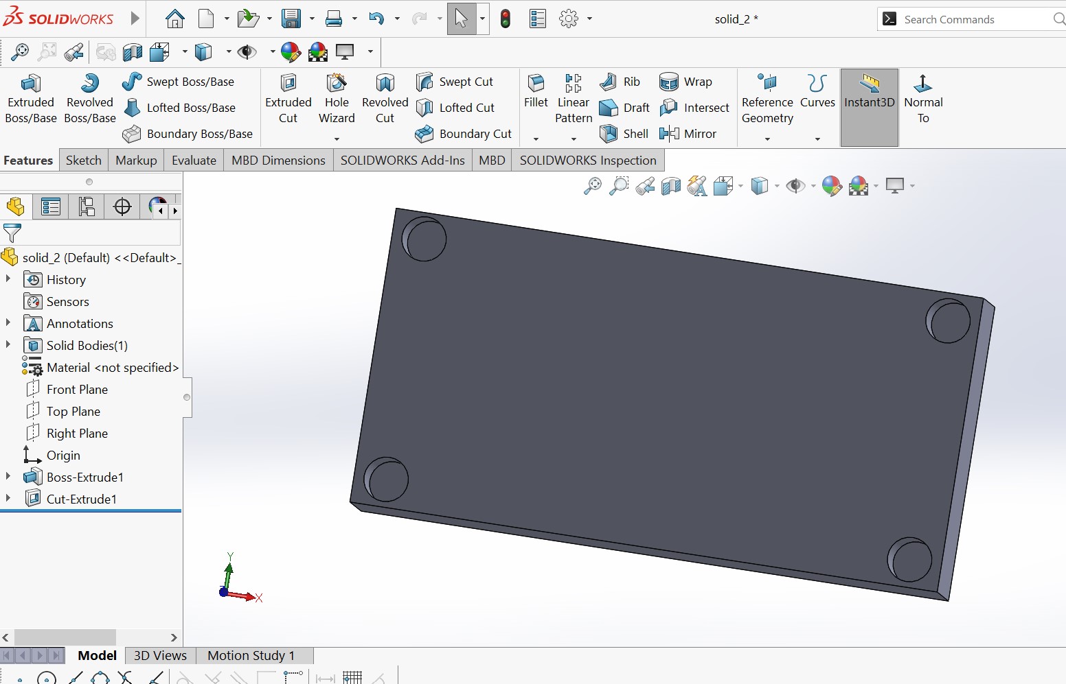Image resolution: width=1066 pixels, height=684 pixels.
Task: Select the Sensors tree item
Action: tap(57, 301)
